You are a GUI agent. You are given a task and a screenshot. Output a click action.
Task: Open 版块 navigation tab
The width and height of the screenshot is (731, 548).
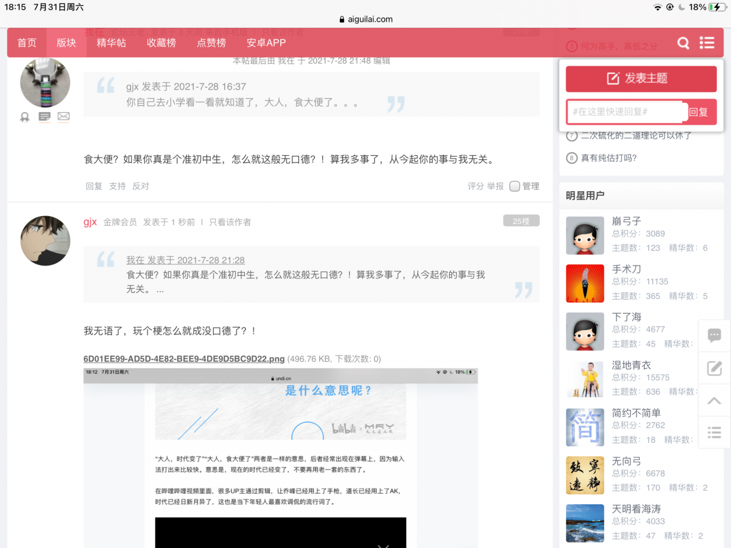click(66, 43)
